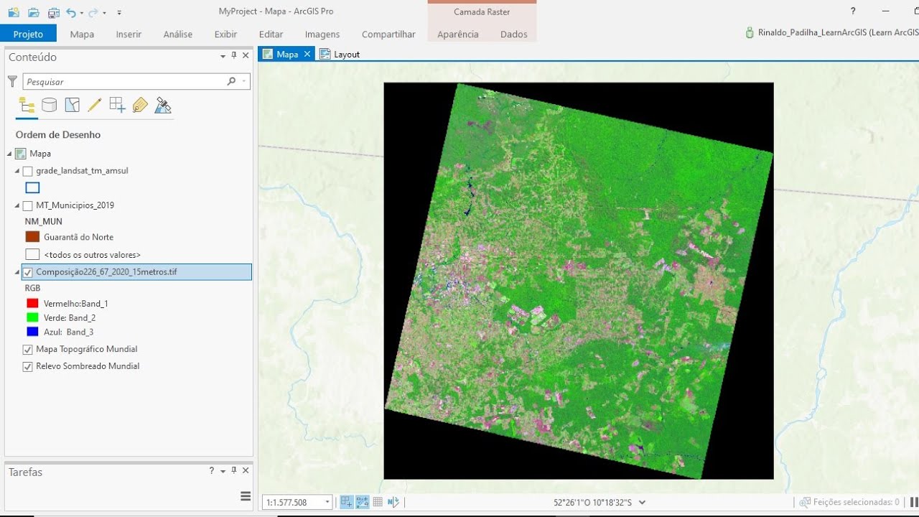This screenshot has width=919, height=517.
Task: Collapse the Mapa tree node
Action: [10, 154]
